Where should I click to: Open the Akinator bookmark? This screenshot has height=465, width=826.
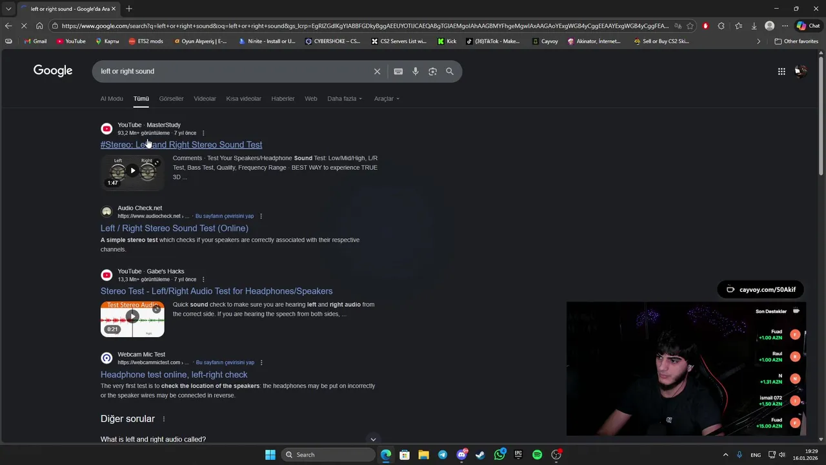(x=594, y=41)
